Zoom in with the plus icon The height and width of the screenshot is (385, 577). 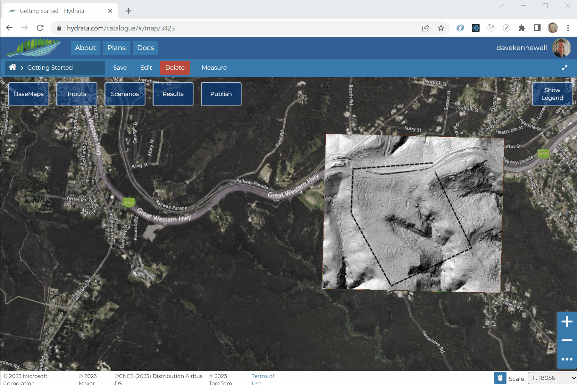click(567, 322)
